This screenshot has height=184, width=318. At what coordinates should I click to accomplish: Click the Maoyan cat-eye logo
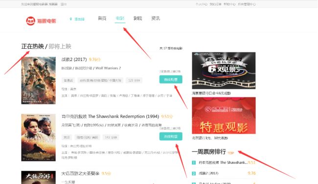41,21
